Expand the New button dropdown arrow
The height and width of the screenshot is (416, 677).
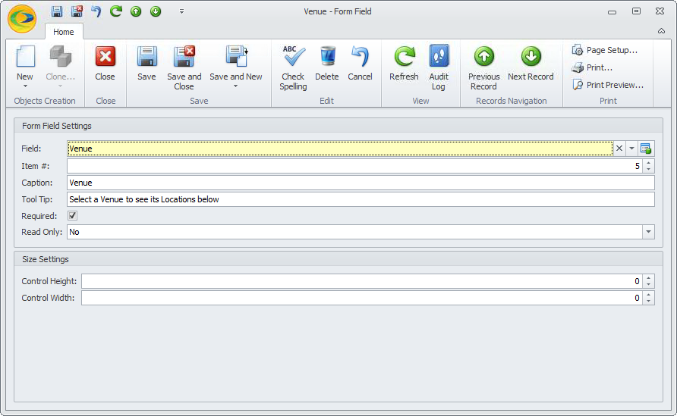pos(25,86)
